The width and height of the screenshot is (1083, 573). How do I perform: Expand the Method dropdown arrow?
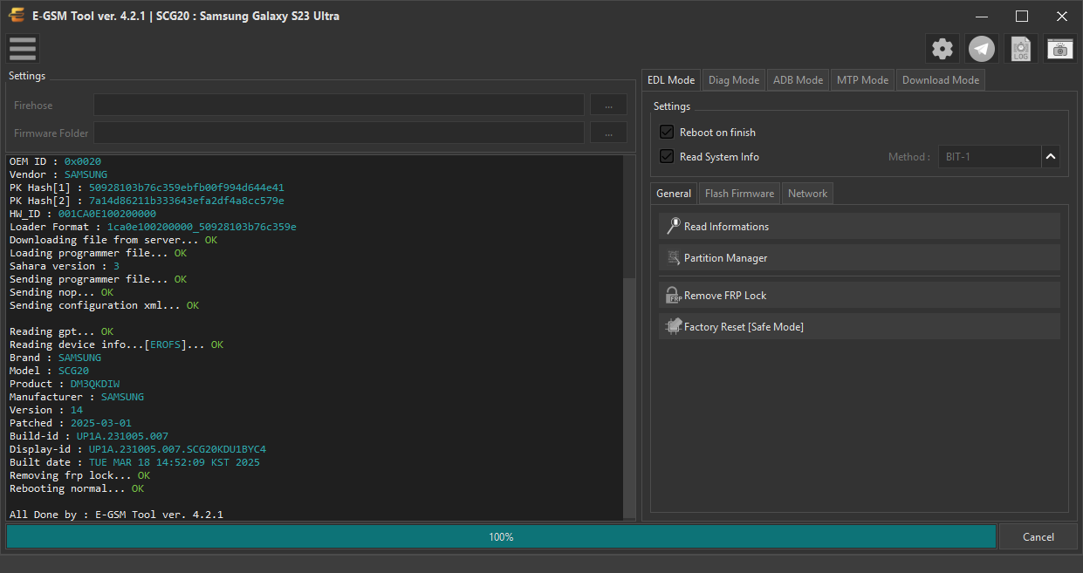click(1051, 157)
